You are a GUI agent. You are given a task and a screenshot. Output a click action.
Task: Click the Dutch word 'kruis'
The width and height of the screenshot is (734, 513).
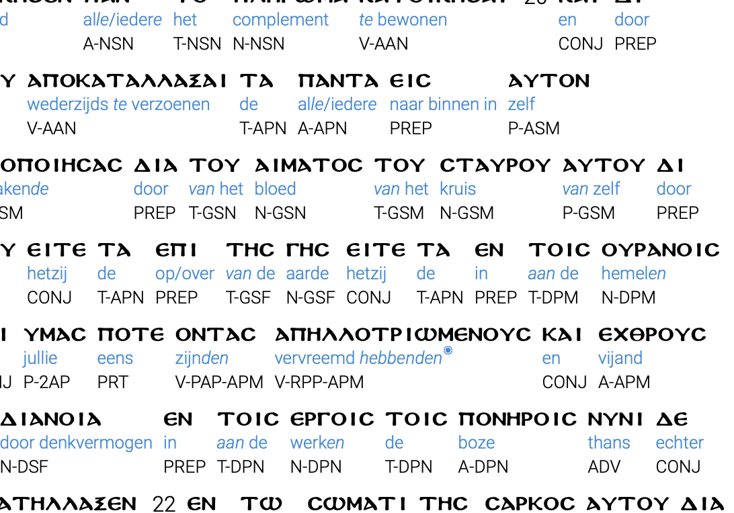click(x=458, y=189)
